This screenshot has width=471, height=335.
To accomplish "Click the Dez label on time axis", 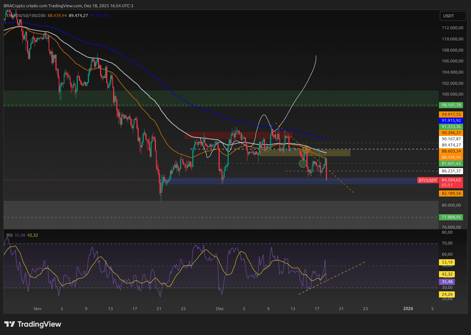I will point(220,309).
